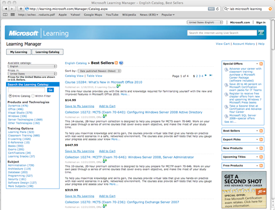Click the browser reload icon
The height and width of the screenshot is (210, 275).
[x=217, y=9]
